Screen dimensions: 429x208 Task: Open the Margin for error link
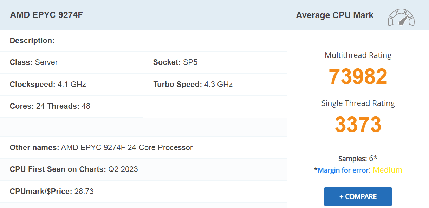pos(343,170)
